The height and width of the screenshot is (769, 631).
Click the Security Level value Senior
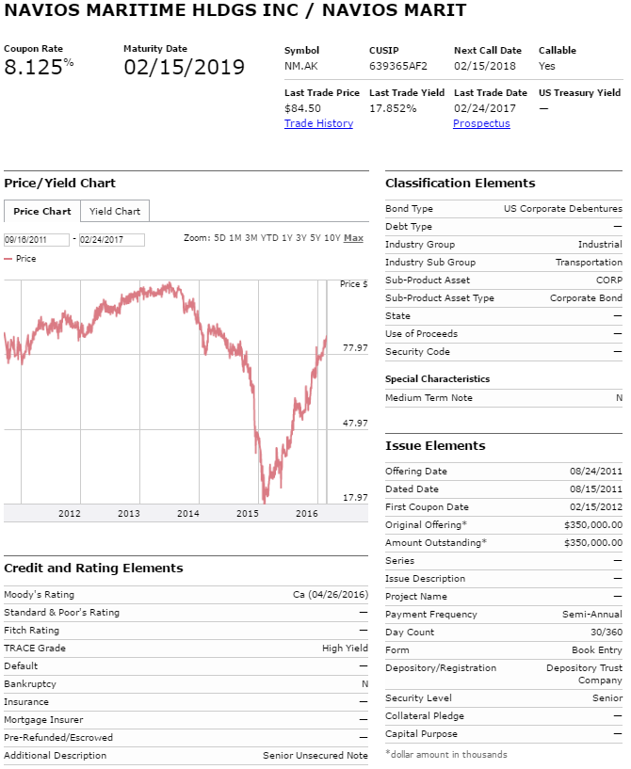pos(607,697)
